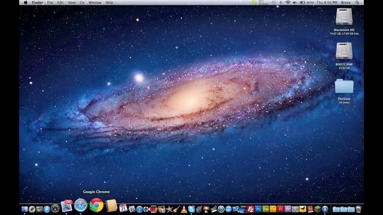The image size is (383, 215).
Task: Open Mail stamp icon with red badge
Action: 66,206
